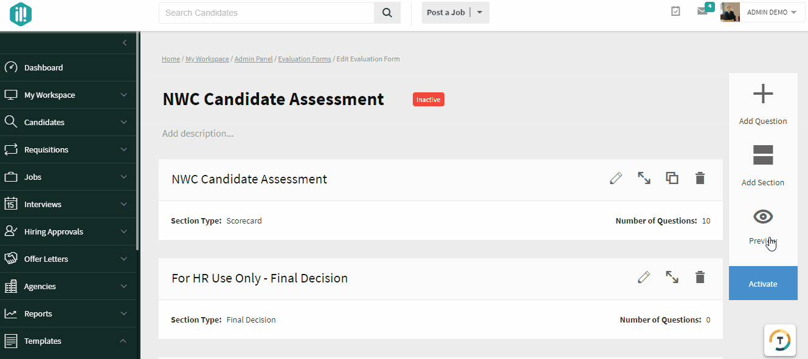Viewport: 808px width, 359px height.
Task: Click the blue Activate button
Action: click(763, 284)
